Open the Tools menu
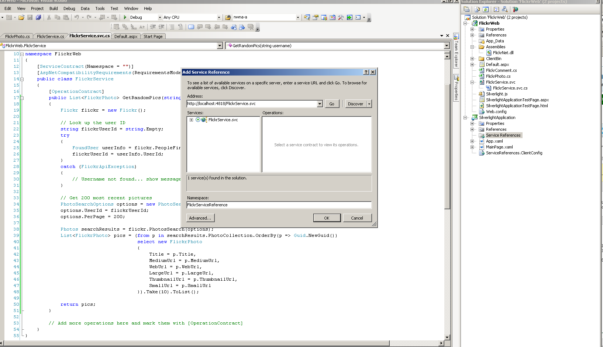Viewport: 603px width, 347px height. [100, 8]
